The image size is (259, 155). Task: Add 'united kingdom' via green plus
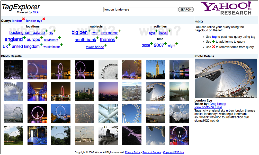[x=41, y=45]
